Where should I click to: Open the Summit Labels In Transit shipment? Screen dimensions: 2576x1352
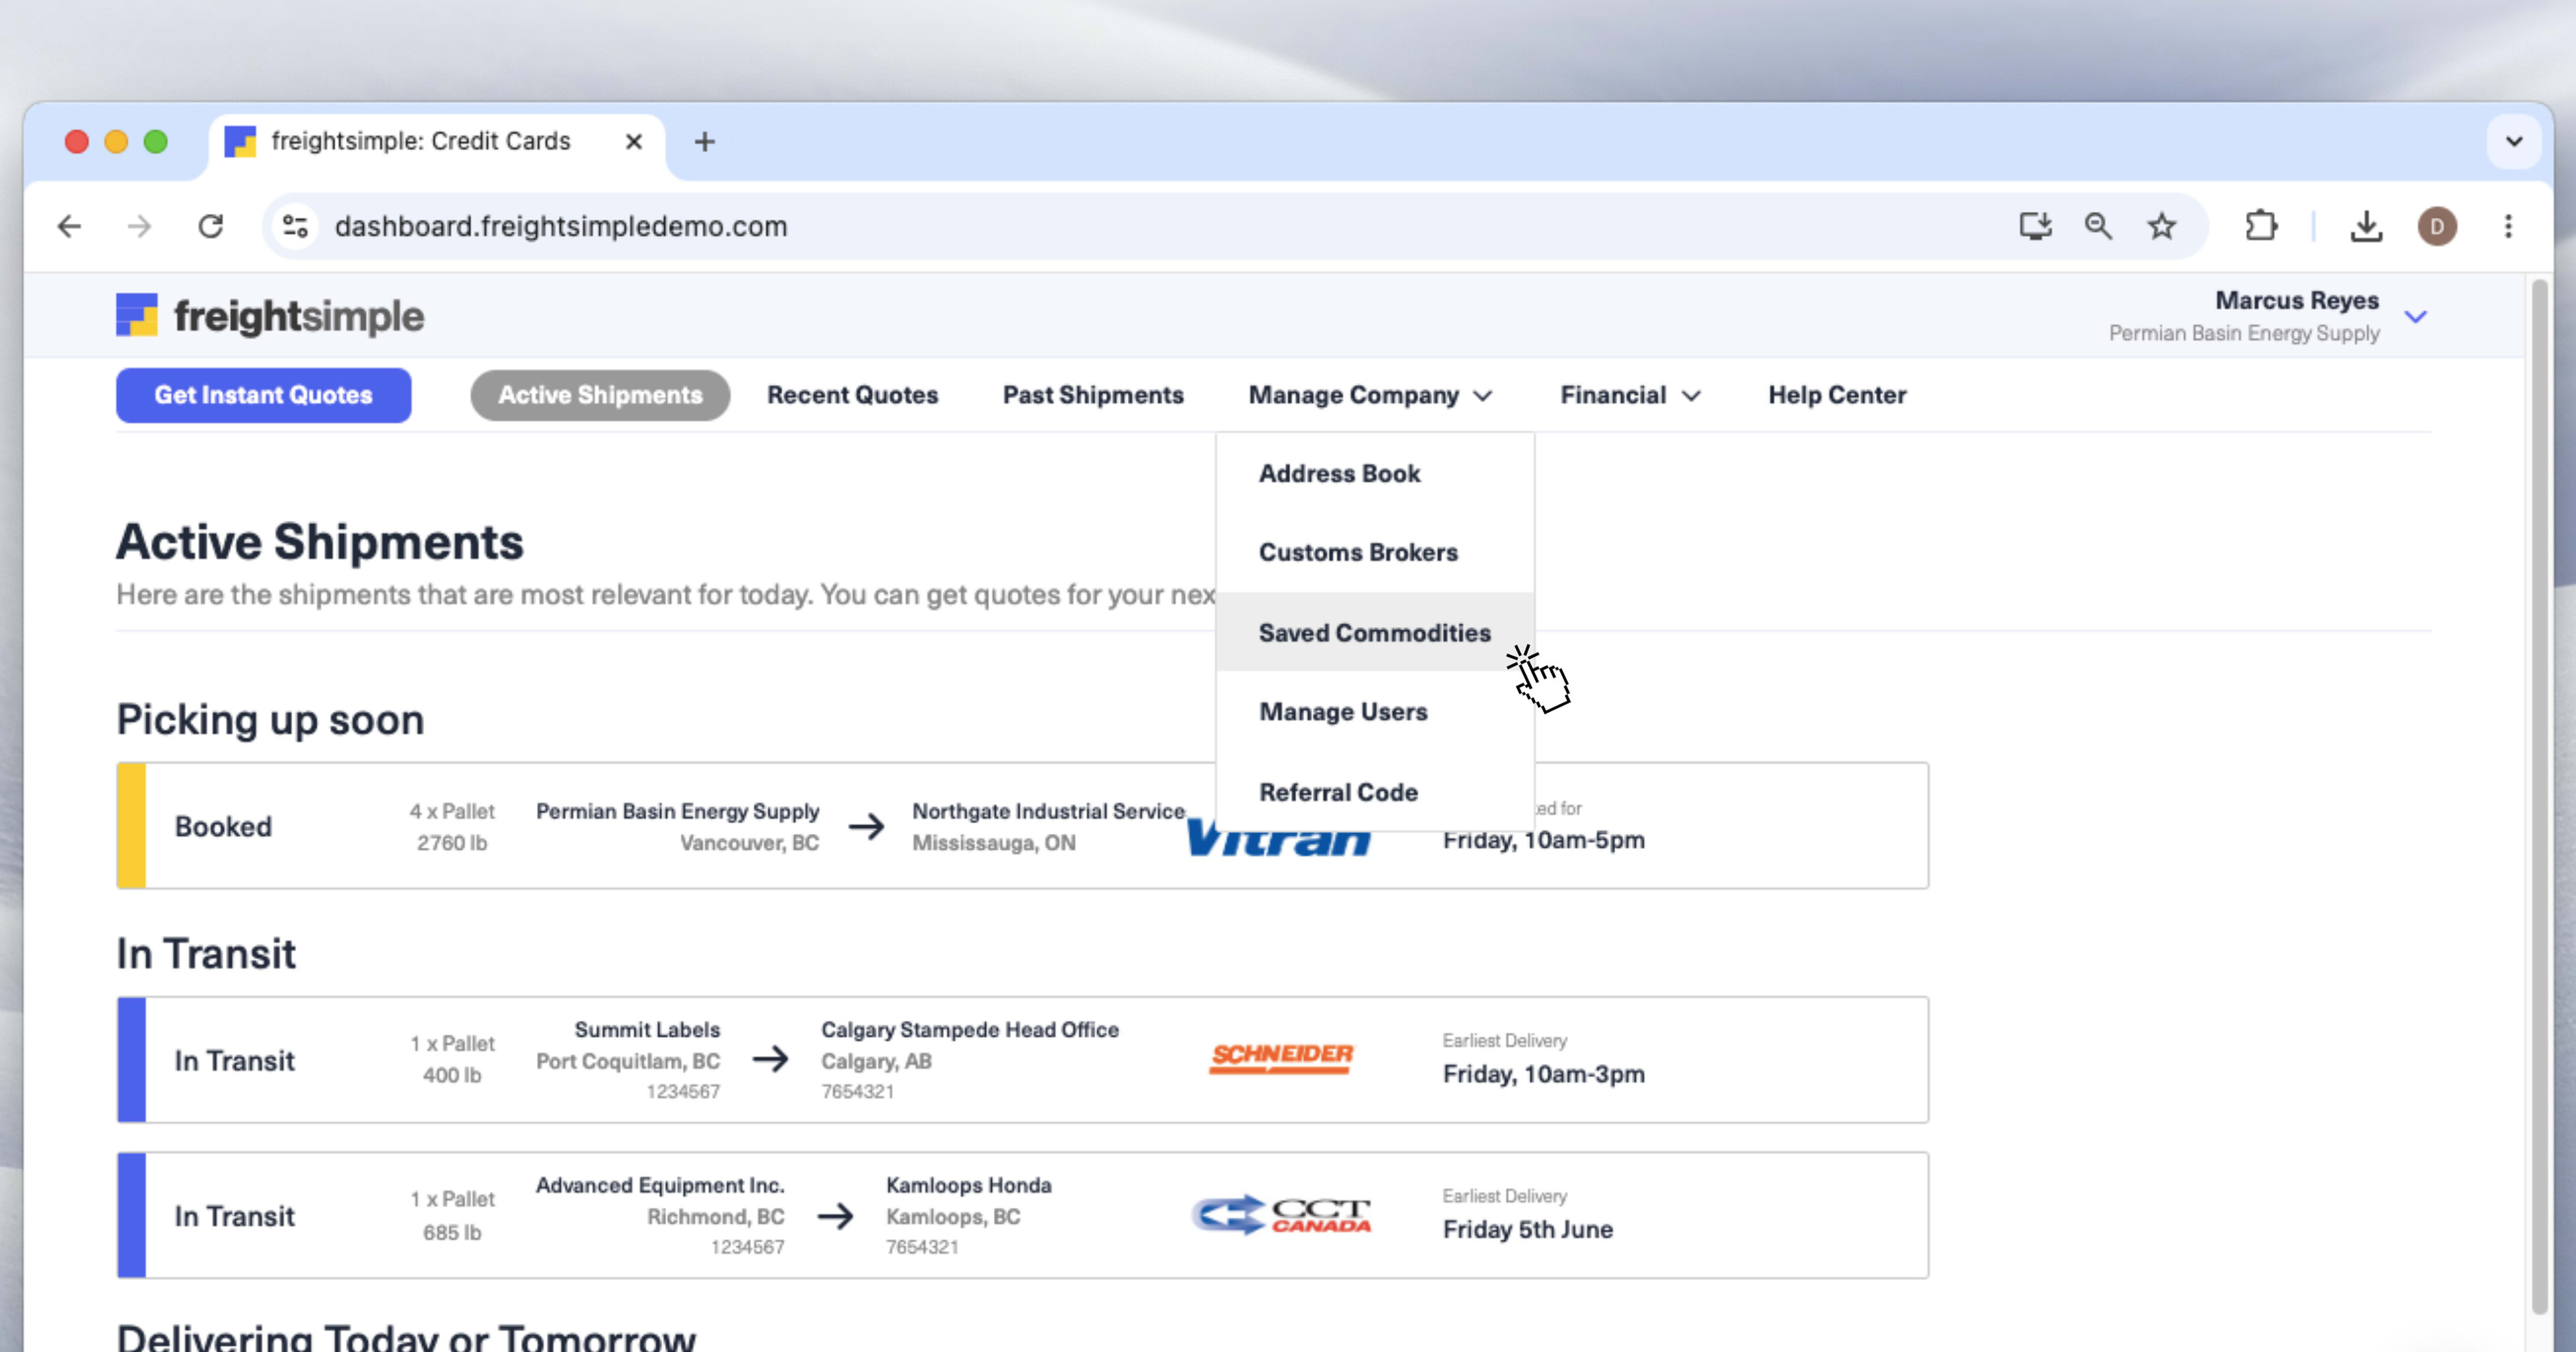pos(1022,1059)
